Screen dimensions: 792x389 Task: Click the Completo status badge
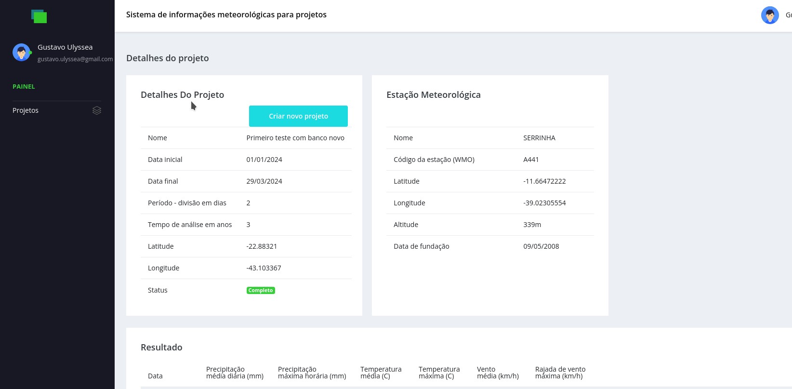261,290
